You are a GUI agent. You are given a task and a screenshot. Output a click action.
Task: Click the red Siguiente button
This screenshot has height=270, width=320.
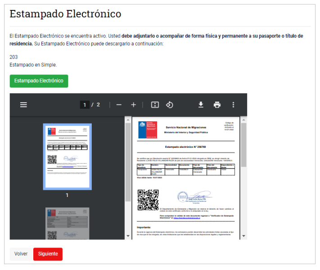pyautogui.click(x=48, y=254)
